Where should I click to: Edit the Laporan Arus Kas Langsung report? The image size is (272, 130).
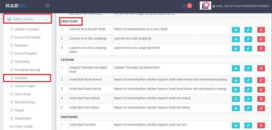coord(248,39)
